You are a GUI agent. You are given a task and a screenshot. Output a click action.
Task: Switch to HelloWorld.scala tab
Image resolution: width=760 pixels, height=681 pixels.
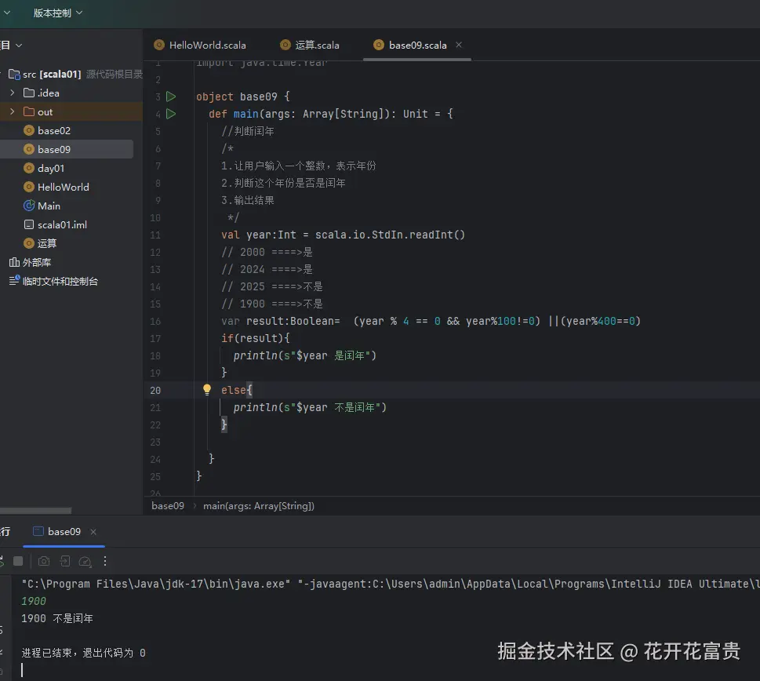pos(200,45)
